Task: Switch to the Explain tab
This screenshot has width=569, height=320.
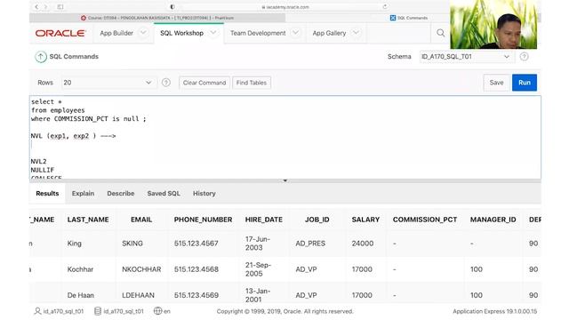Action: tap(83, 194)
